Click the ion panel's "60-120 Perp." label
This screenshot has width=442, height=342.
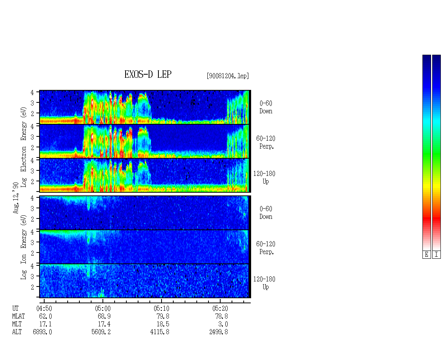point(266,248)
